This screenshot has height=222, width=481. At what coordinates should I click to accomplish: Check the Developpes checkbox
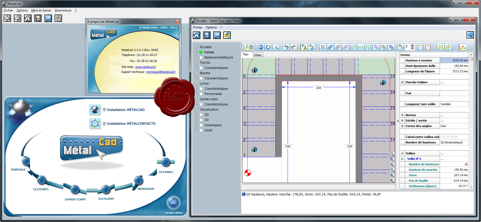(201, 125)
